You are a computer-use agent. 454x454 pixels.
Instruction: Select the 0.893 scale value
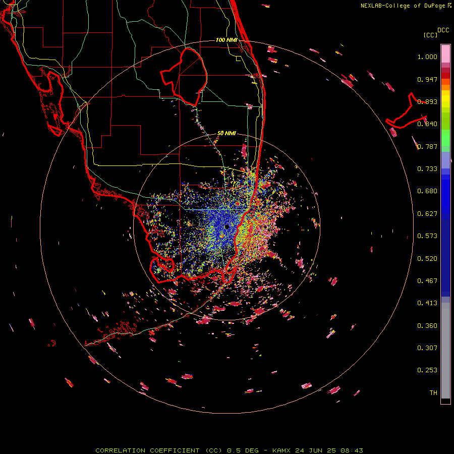pyautogui.click(x=427, y=101)
